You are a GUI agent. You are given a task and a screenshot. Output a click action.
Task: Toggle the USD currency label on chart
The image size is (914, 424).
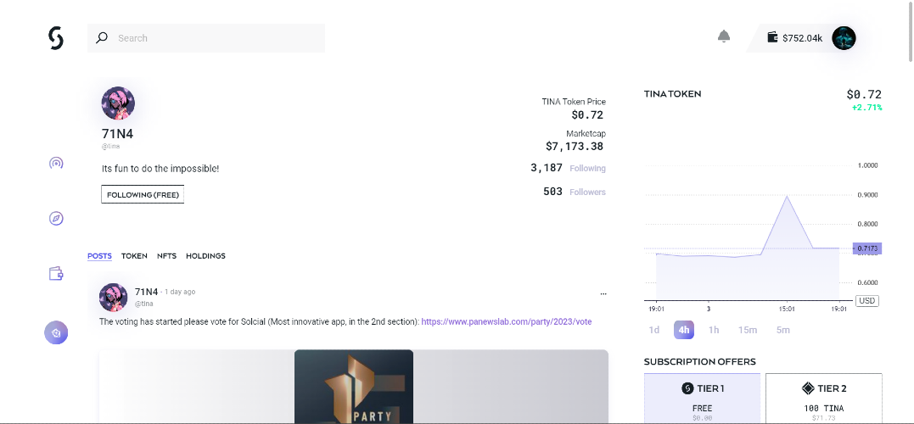pyautogui.click(x=867, y=301)
